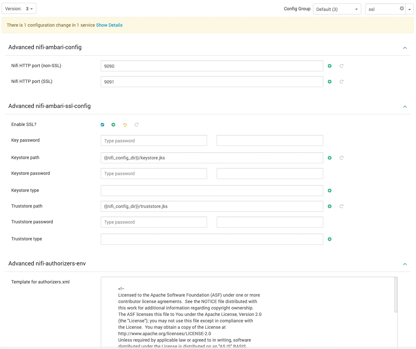Override the Keystore path property
This screenshot has width=416, height=349.
(x=329, y=158)
